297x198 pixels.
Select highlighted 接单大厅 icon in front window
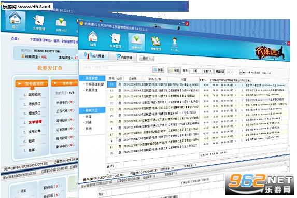pos(136,42)
